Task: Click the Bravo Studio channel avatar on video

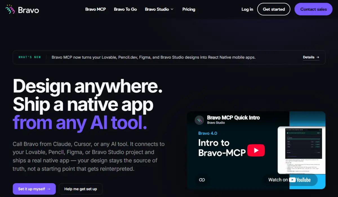Action: (199, 120)
